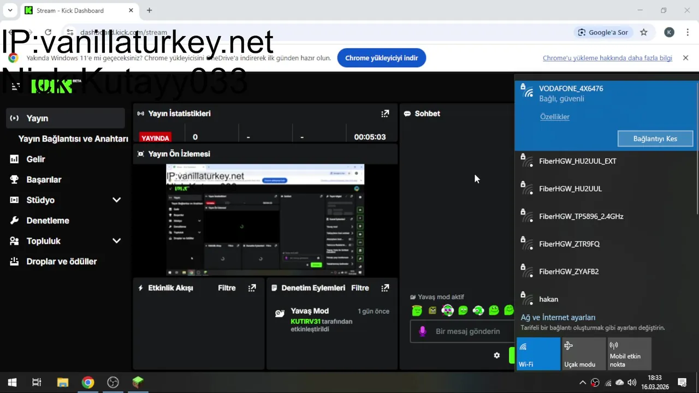This screenshot has height=393, width=699.
Task: Open the Yayın sidebar item
Action: 66,118
